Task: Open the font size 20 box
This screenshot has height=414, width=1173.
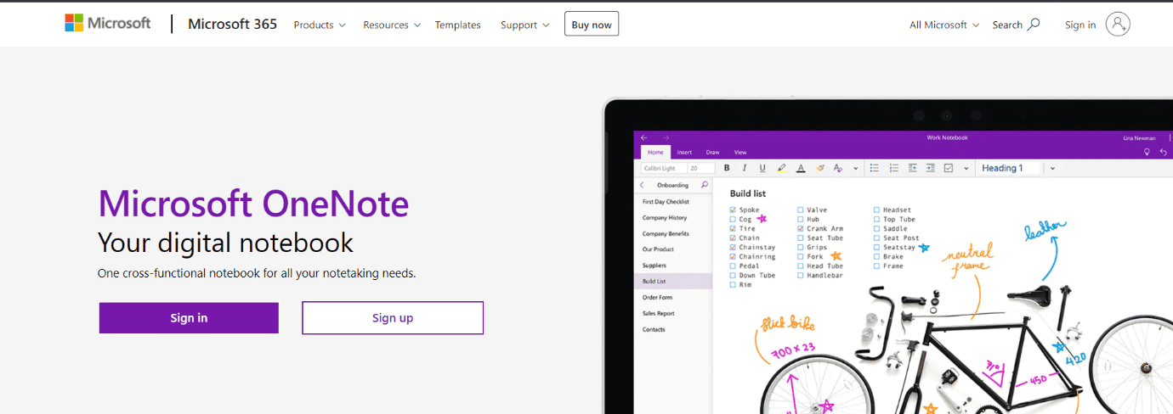Action: [701, 168]
